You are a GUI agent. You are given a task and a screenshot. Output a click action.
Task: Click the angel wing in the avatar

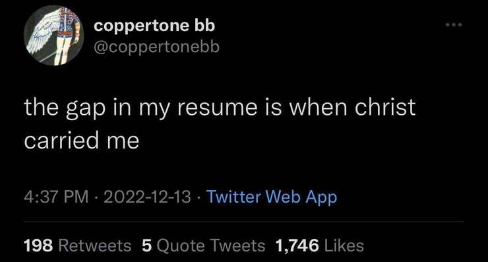tap(42, 33)
